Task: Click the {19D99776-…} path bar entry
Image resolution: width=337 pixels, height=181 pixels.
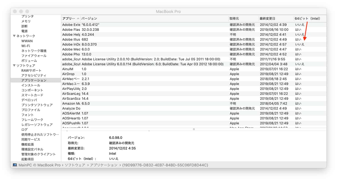Action: click(x=165, y=165)
